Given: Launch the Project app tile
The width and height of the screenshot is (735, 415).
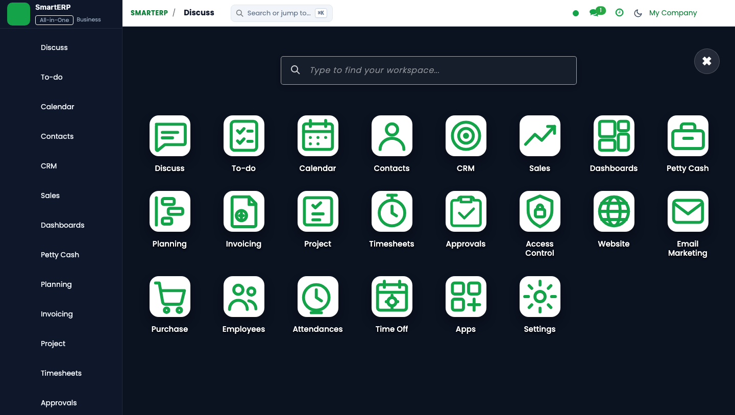Looking at the screenshot, I should tap(318, 211).
